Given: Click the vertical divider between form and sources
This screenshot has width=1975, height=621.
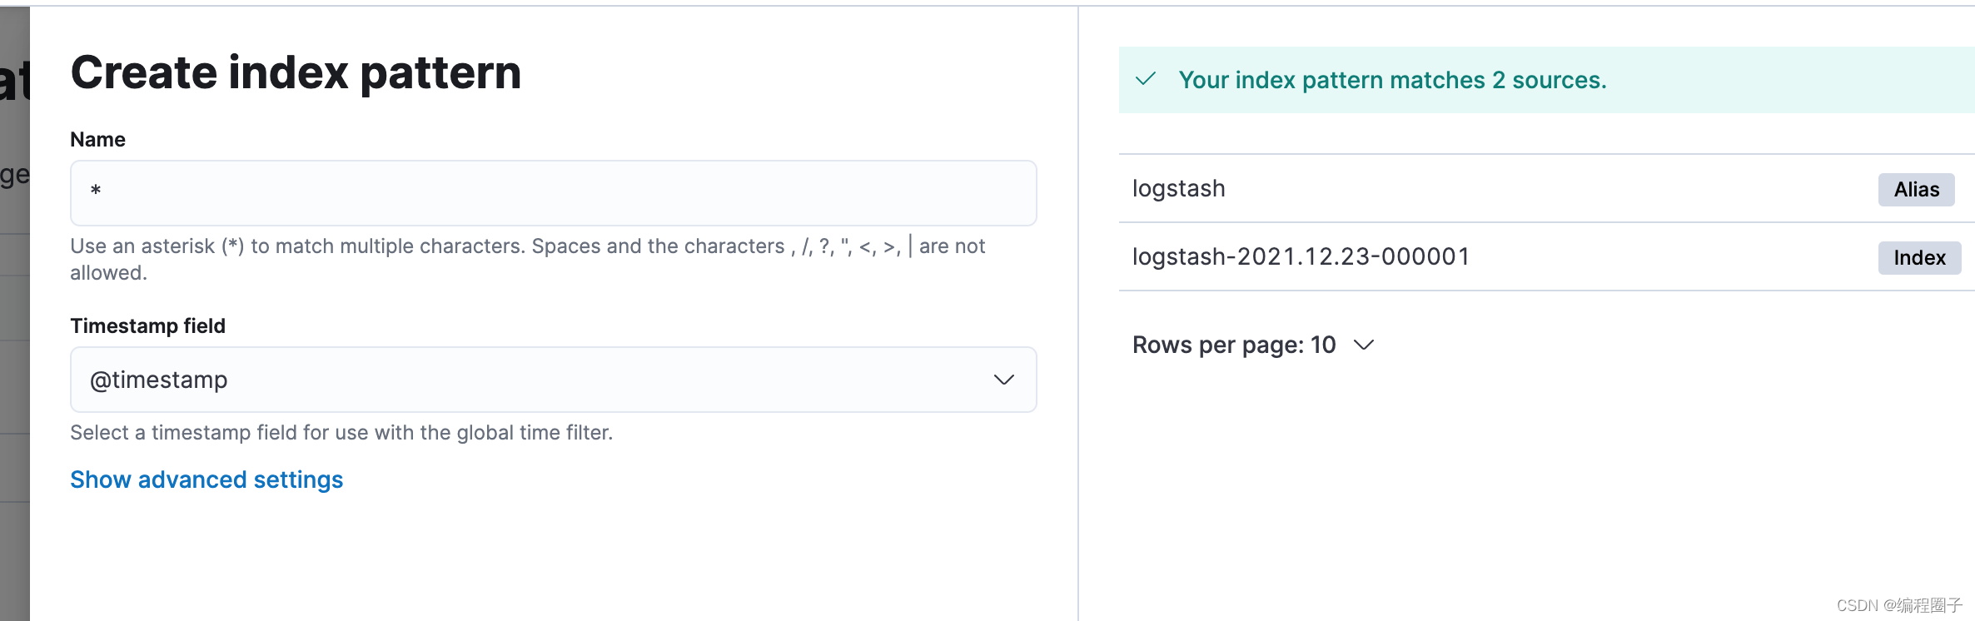Looking at the screenshot, I should point(1078,333).
